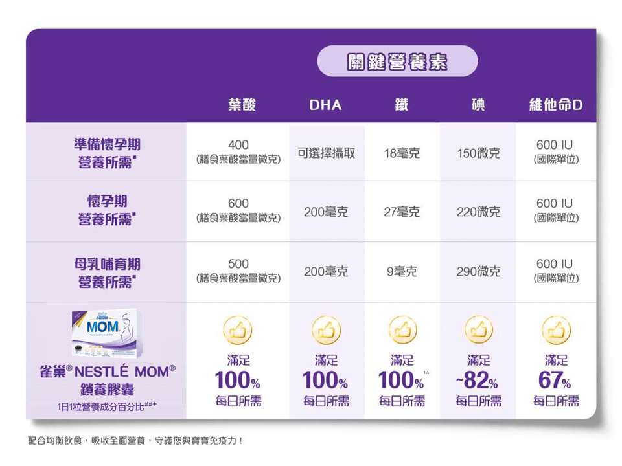
Task: Click 600 IU vitamin D in 母乳哺育期 row
Action: tap(556, 271)
